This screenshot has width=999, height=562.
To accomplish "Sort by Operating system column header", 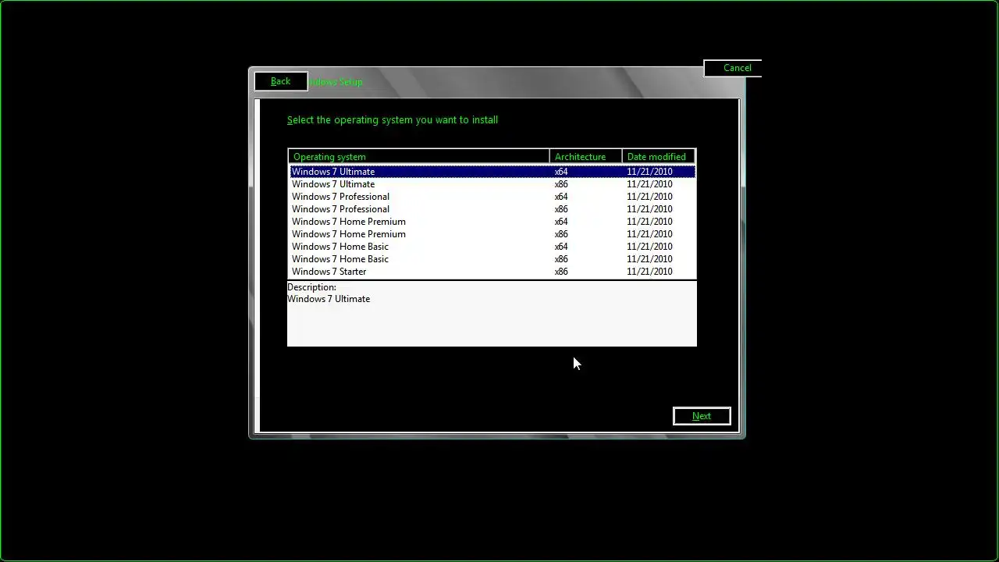I will click(x=419, y=157).
